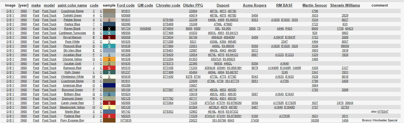Open Chrysler code DT3364 link
The height and width of the screenshot is (123, 404).
(x=168, y=103)
